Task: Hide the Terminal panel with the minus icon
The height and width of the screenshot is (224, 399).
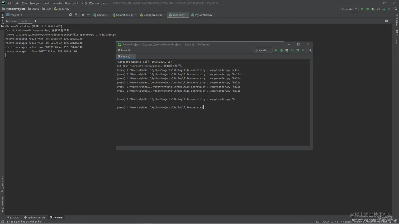Action: coord(392,21)
